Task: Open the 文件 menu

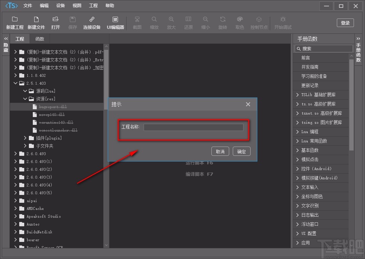Action: click(x=27, y=6)
